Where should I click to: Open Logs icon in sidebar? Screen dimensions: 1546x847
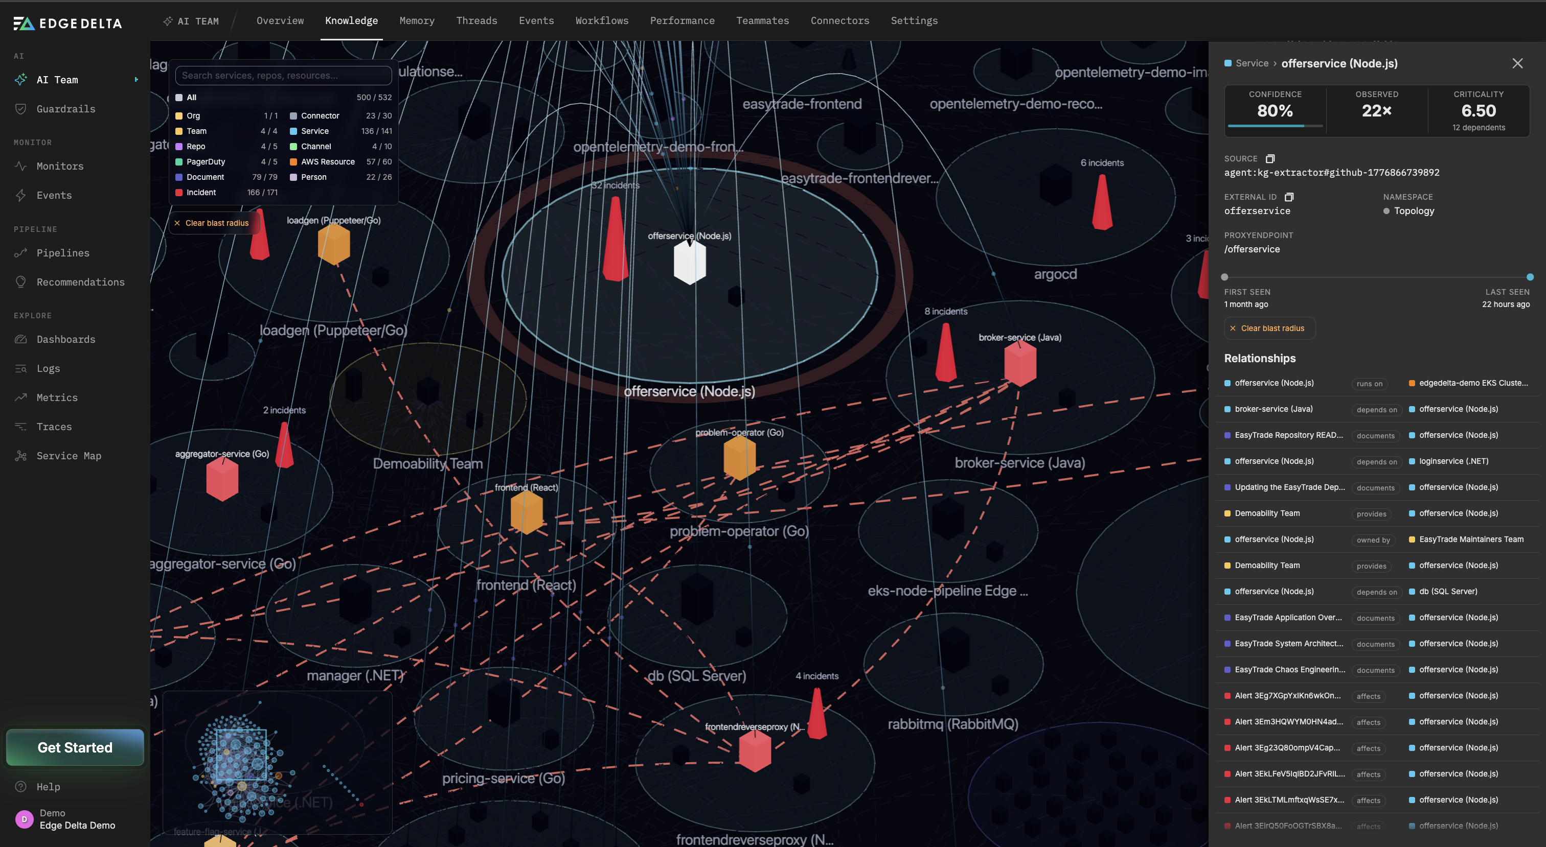[21, 368]
